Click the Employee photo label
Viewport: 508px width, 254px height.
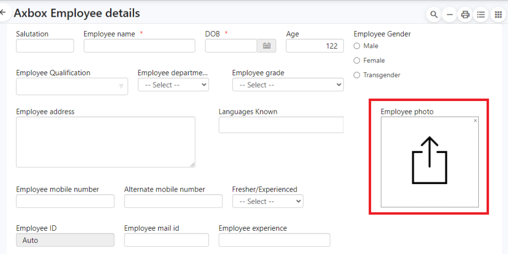[407, 112]
